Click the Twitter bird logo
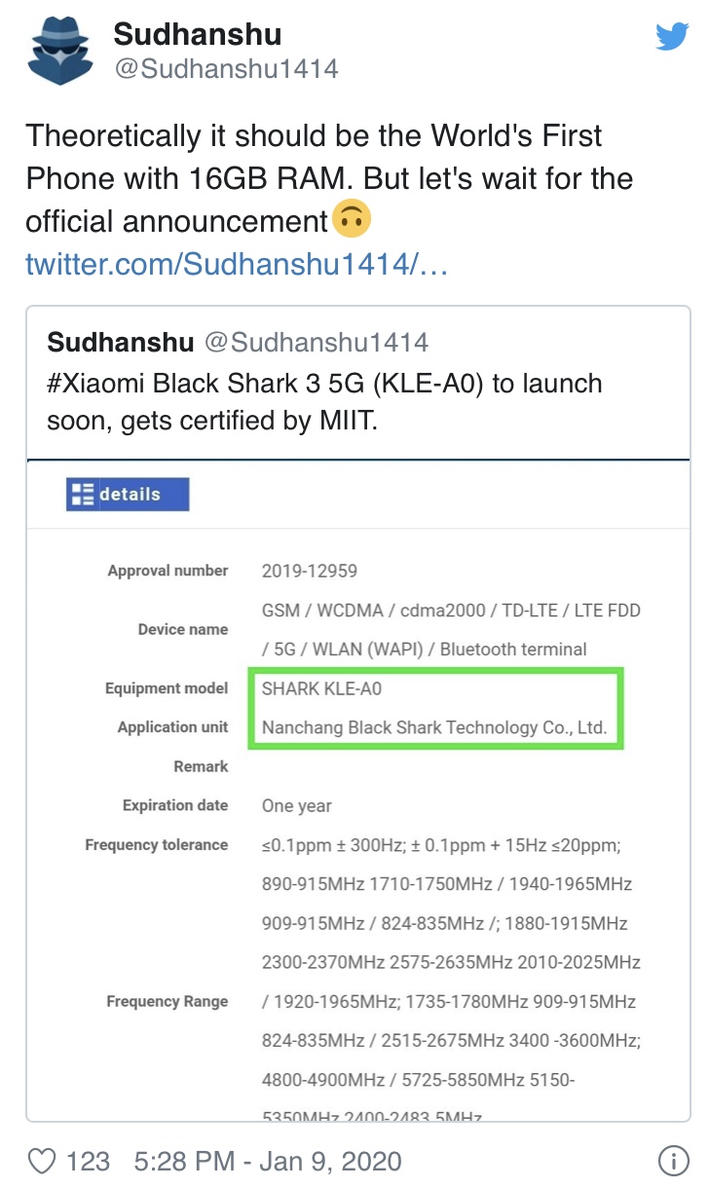 [x=672, y=37]
